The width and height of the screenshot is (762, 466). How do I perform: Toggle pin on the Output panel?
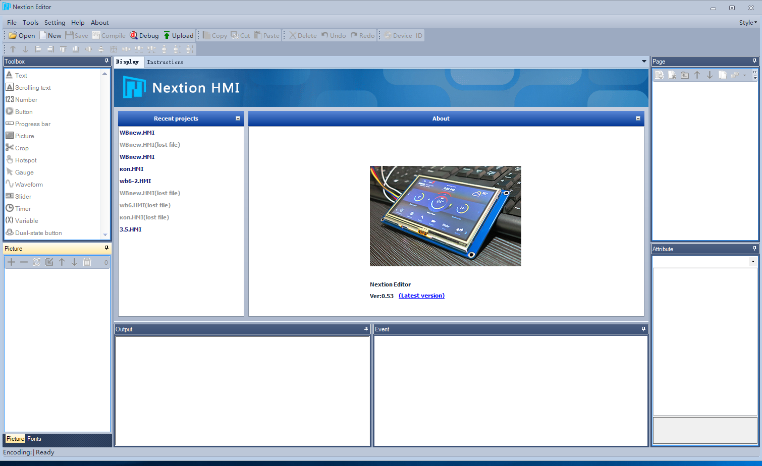[366, 329]
